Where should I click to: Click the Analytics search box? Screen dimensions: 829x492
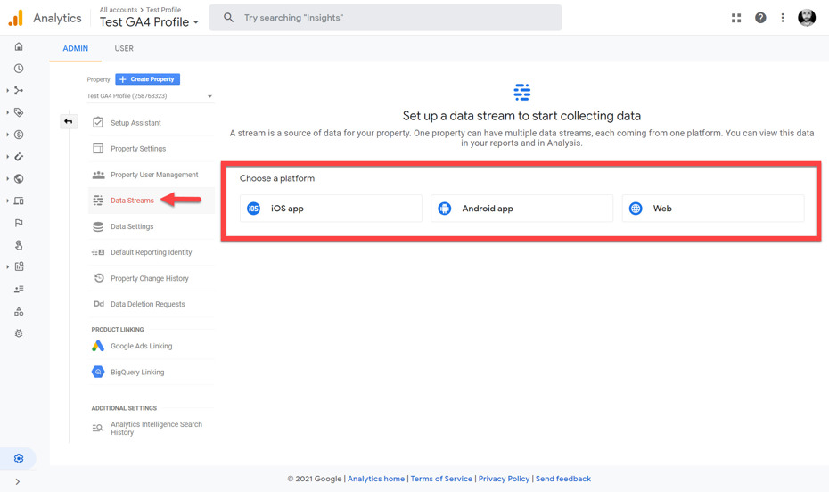pos(385,18)
